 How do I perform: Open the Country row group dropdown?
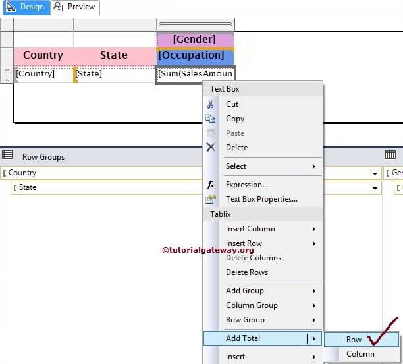[375, 173]
